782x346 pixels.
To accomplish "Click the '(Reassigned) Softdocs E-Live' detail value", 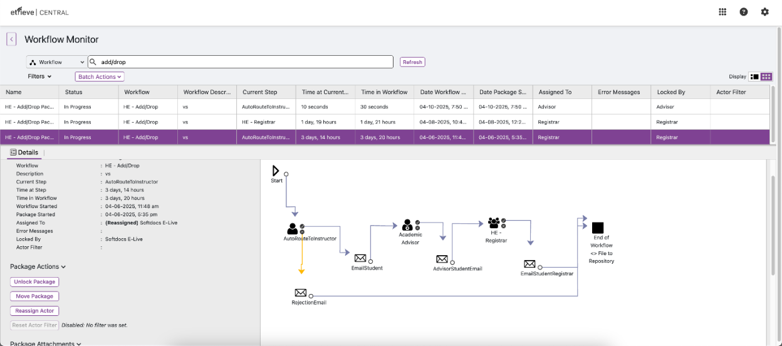I will (x=142, y=223).
